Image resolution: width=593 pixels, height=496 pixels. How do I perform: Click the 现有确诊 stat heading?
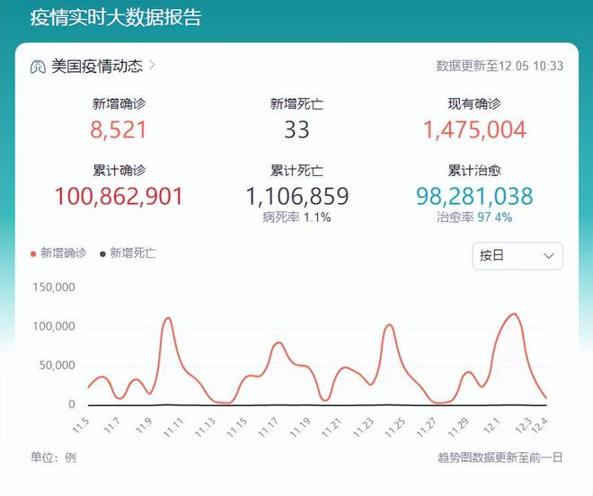[474, 103]
